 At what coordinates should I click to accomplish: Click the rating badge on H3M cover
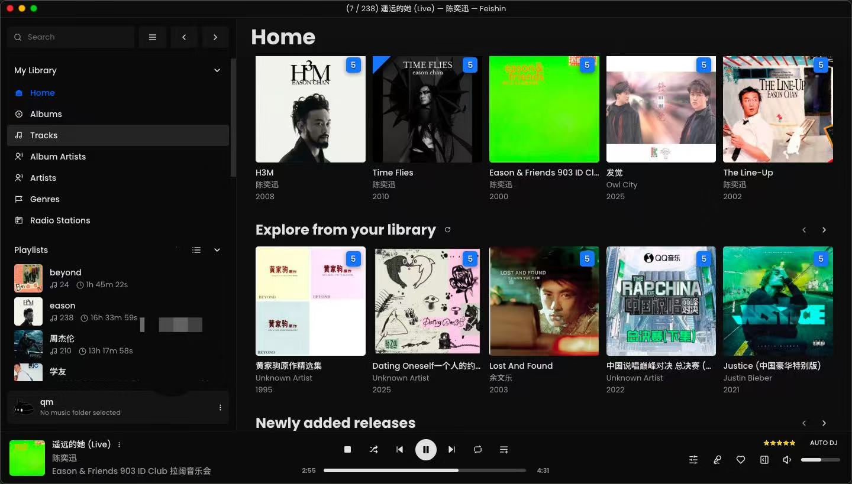353,65
